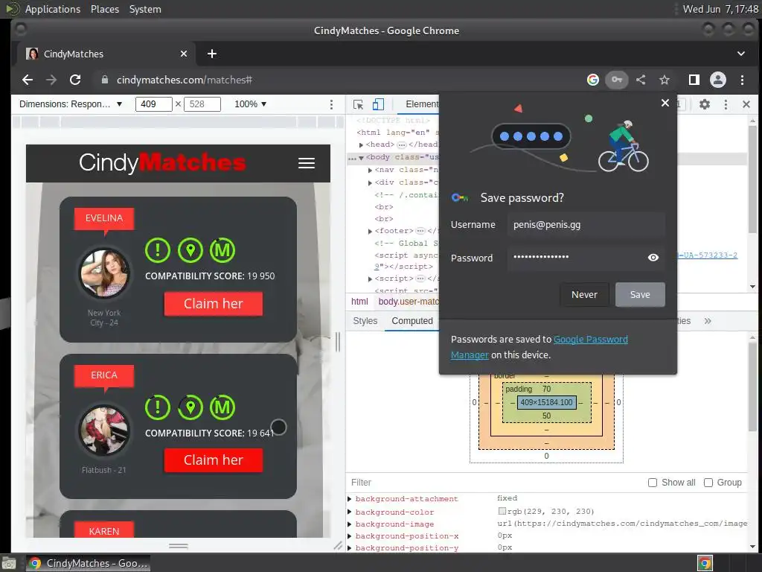Click the computed styles Filter field

pos(496,483)
